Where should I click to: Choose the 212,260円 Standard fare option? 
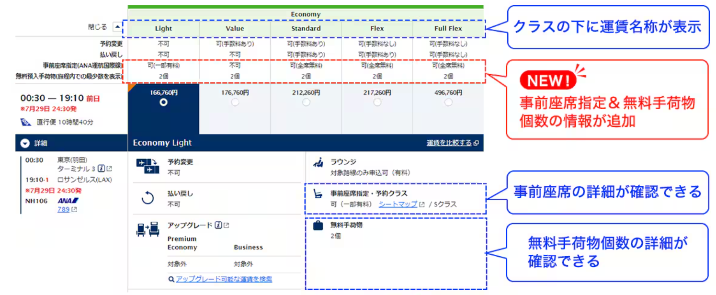pos(306,102)
